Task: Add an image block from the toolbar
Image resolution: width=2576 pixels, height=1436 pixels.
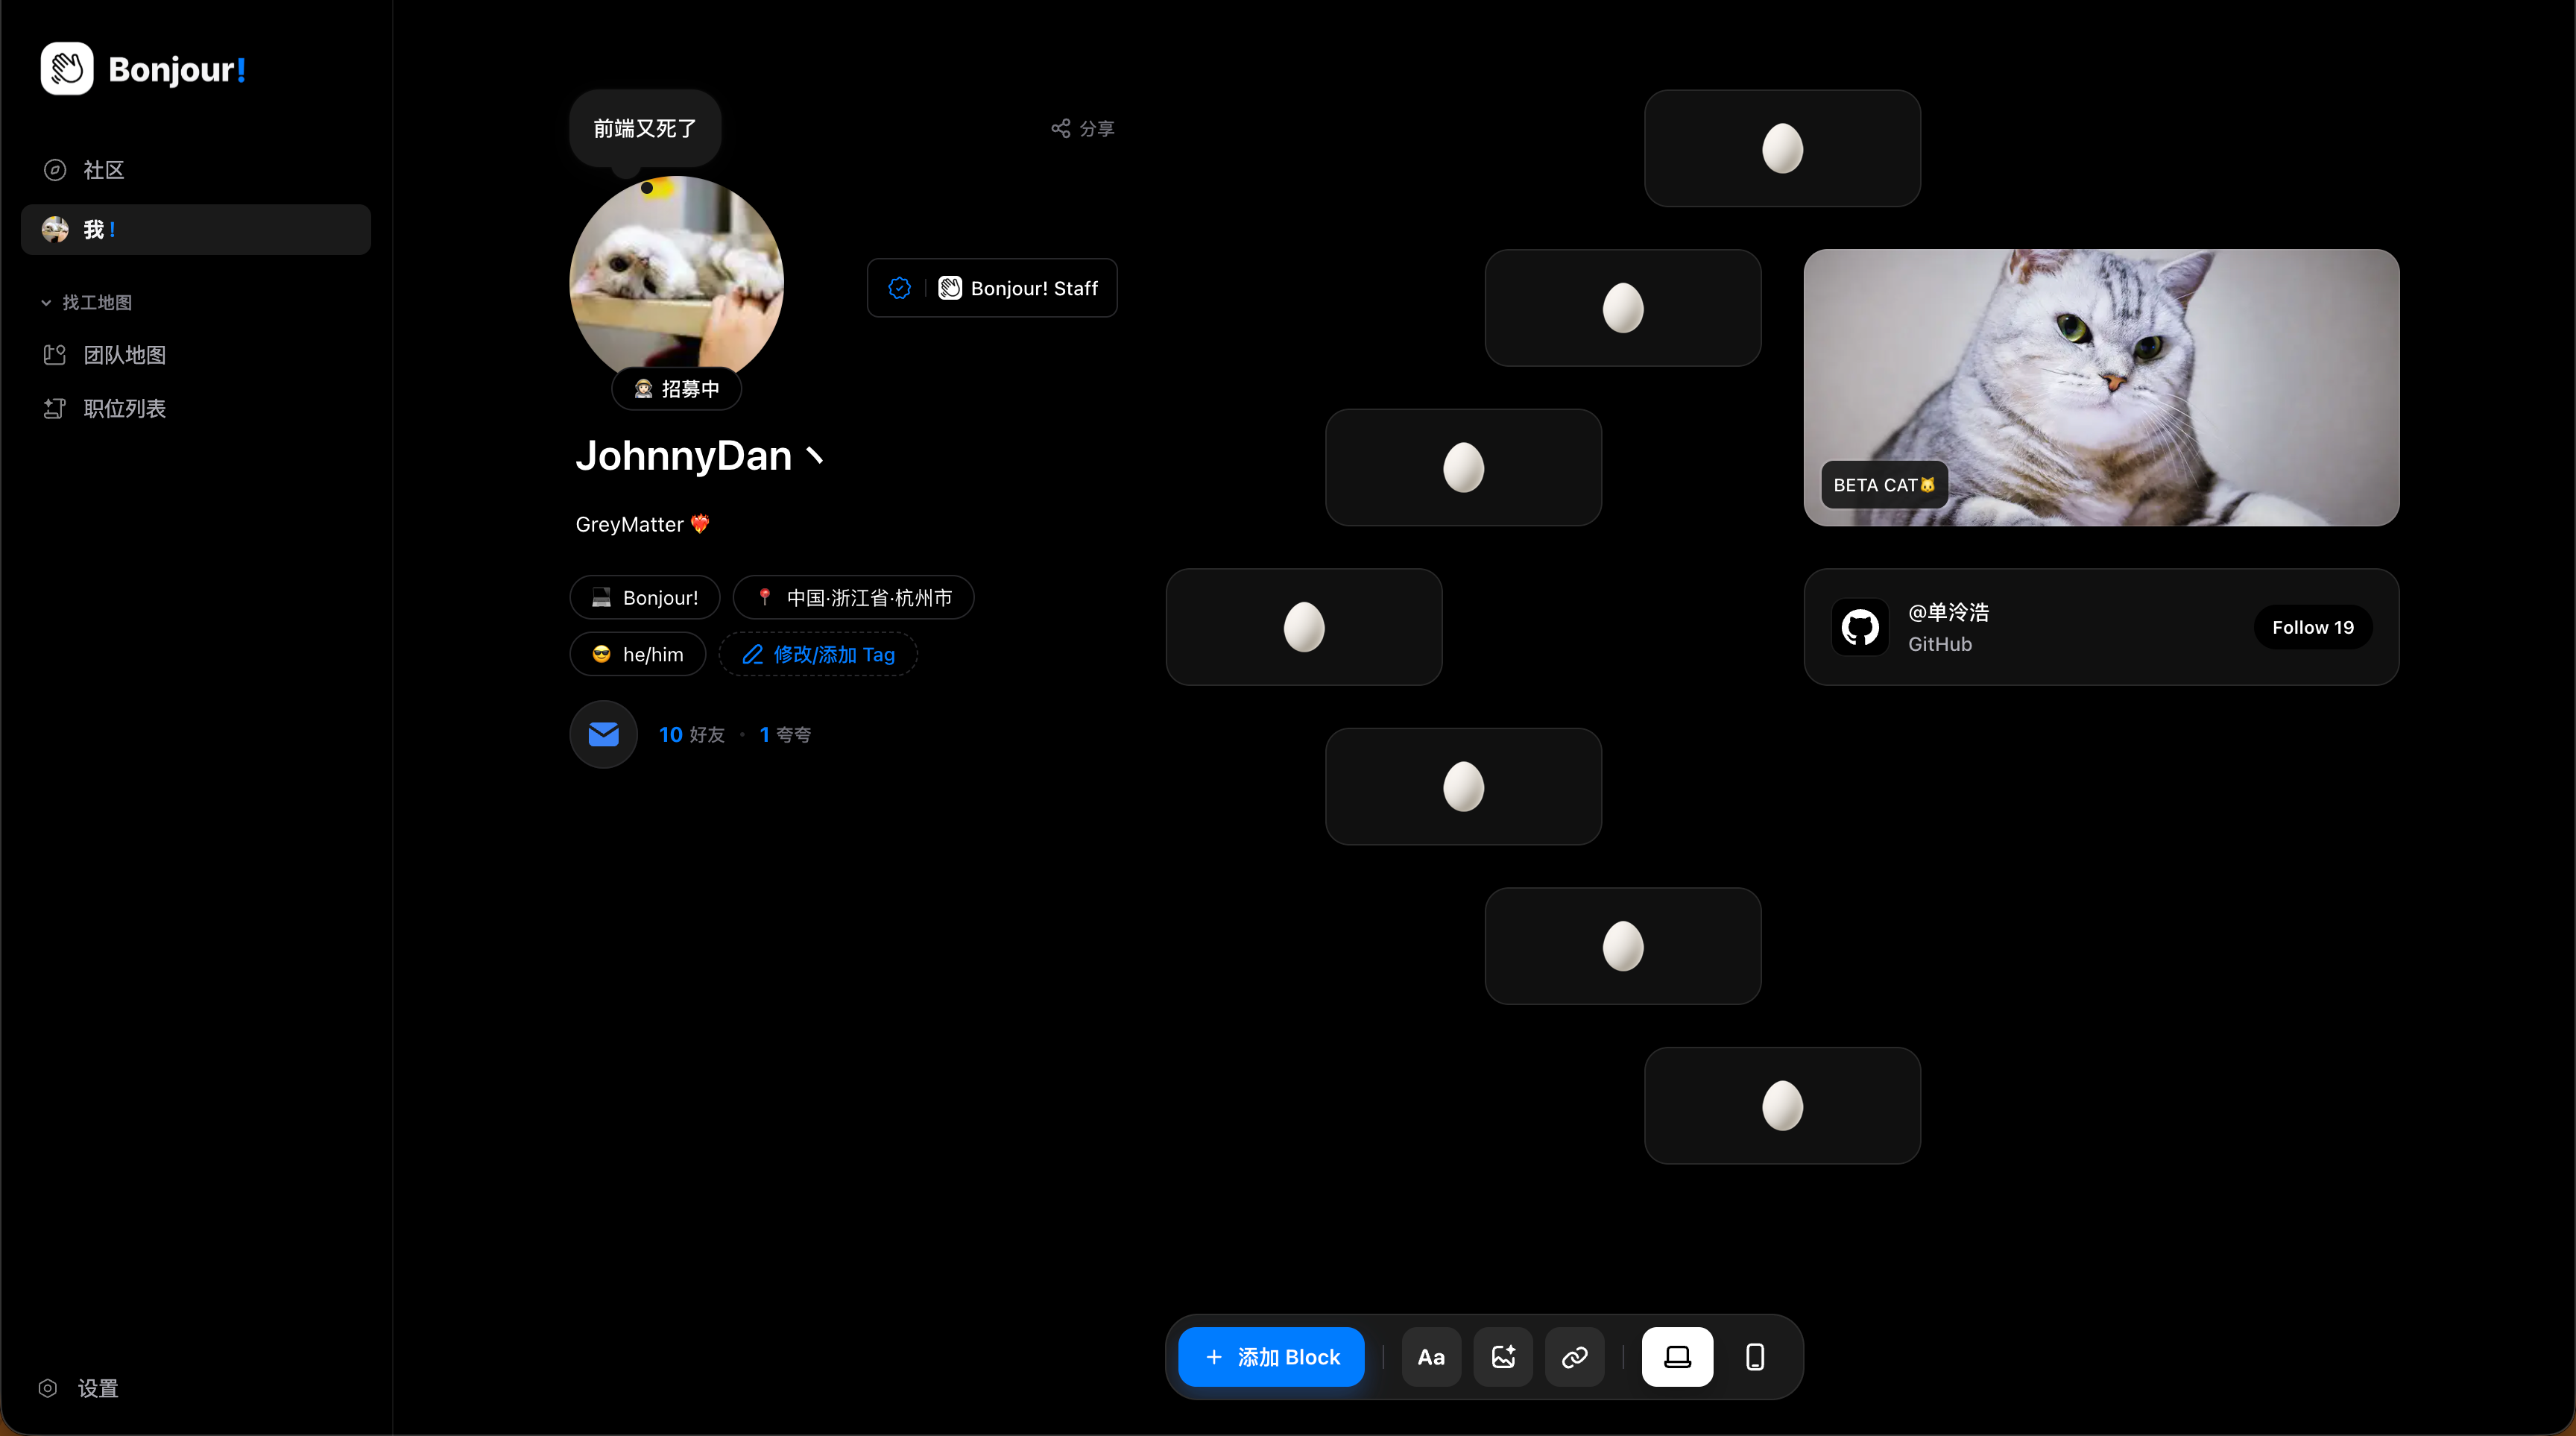Action: [x=1503, y=1357]
